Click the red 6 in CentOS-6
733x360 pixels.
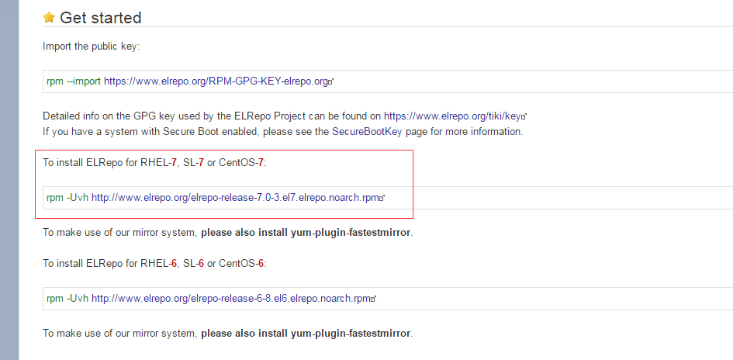click(x=261, y=264)
